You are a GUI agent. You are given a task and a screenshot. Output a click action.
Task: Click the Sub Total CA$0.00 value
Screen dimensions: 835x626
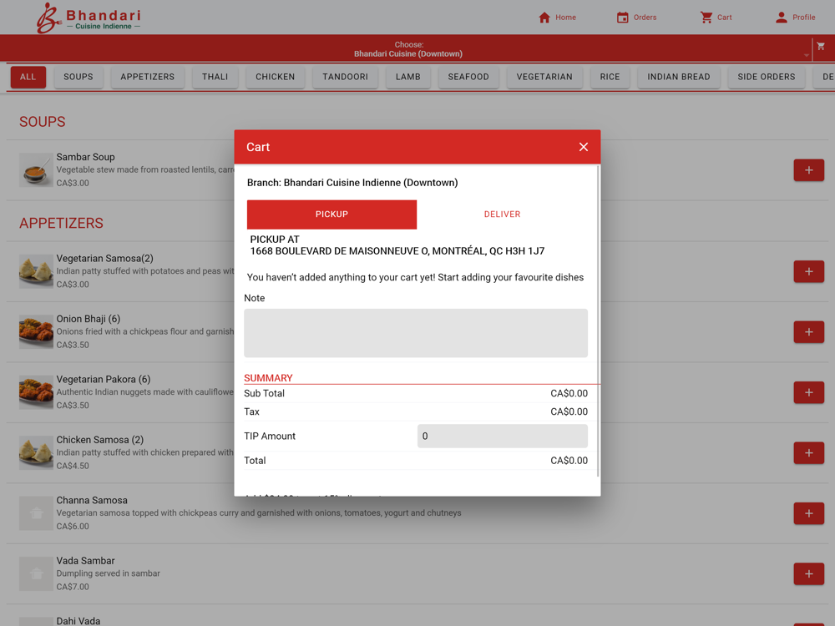click(569, 393)
